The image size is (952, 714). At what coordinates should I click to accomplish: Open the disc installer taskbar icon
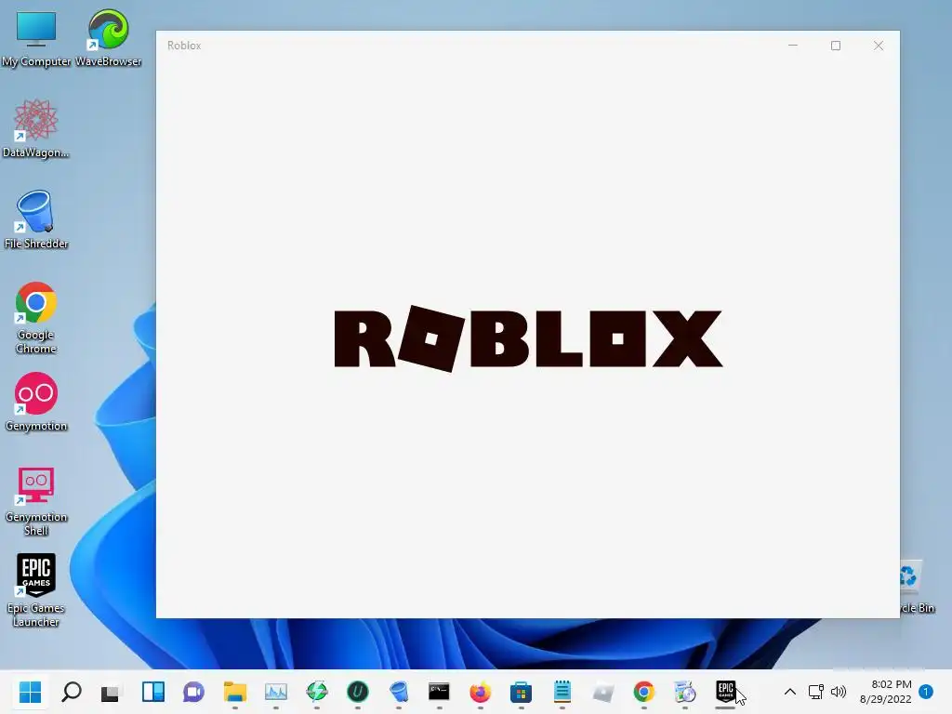685,692
